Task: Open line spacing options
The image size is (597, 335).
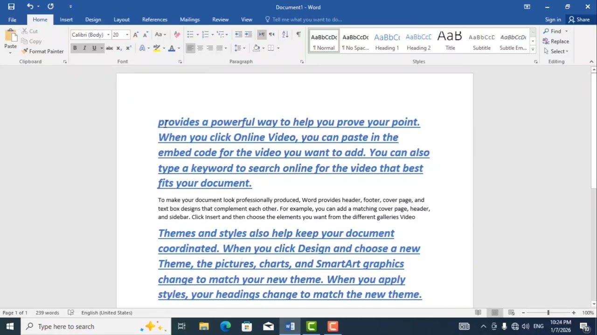Action: (239, 48)
